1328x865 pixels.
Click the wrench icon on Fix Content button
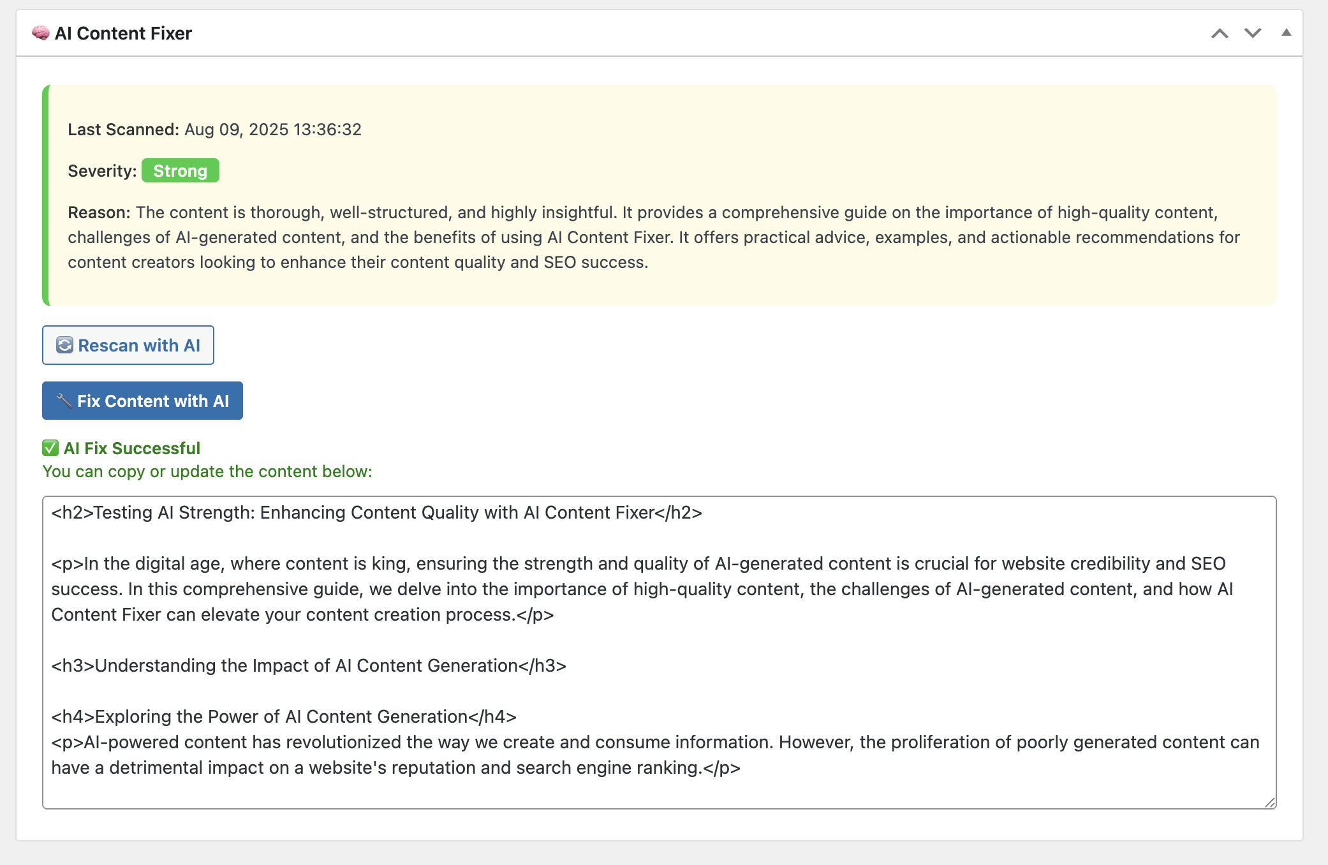point(64,401)
